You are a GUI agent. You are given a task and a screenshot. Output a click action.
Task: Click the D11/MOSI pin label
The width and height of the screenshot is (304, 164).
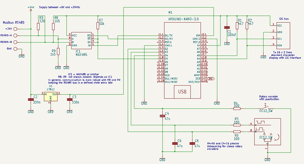[x=171, y=79]
